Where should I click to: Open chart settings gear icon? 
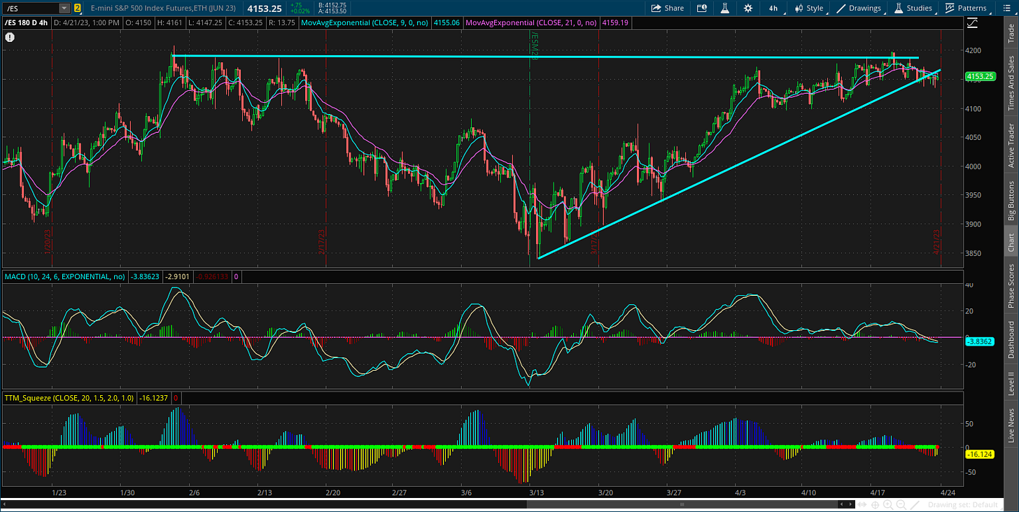coord(748,8)
